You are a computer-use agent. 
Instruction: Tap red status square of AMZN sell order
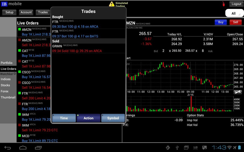coord(20,40)
